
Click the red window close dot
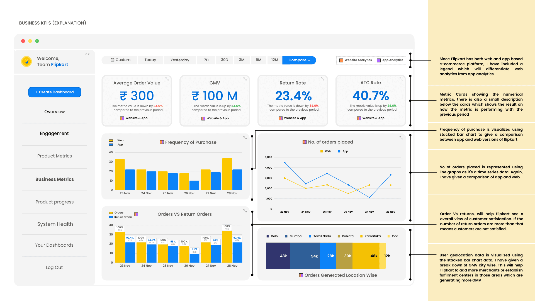23,41
